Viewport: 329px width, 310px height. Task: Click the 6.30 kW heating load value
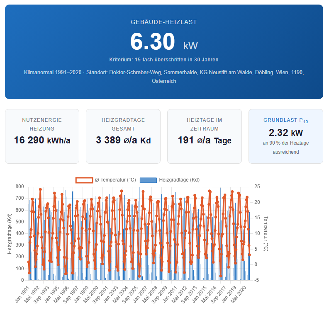click(x=163, y=42)
